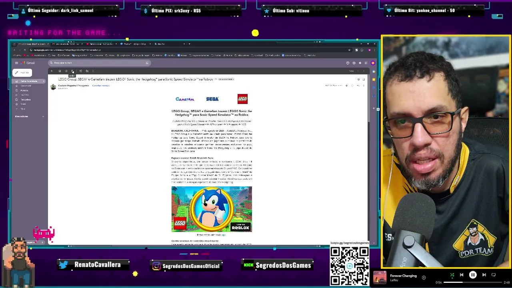This screenshot has height=288, width=512.
Task: Click the Gmail message scrollbar
Action: pyautogui.click(x=369, y=100)
